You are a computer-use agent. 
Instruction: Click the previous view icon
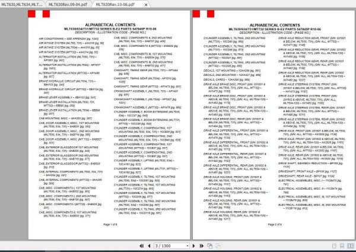(x=210, y=246)
